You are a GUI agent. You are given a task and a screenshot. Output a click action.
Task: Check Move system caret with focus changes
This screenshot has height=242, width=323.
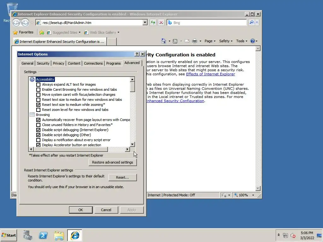38,95
